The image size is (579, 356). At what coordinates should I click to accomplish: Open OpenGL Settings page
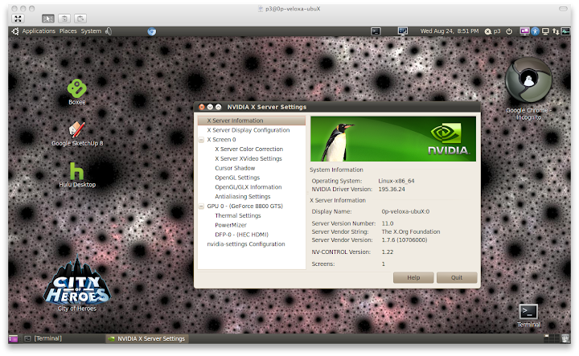tap(237, 178)
